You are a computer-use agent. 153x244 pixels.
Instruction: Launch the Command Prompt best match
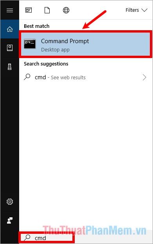point(85,44)
